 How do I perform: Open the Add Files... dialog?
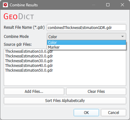point(34,92)
